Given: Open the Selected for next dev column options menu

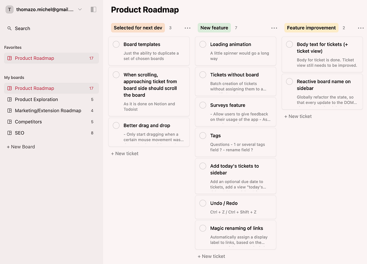Looking at the screenshot, I should pos(188,28).
